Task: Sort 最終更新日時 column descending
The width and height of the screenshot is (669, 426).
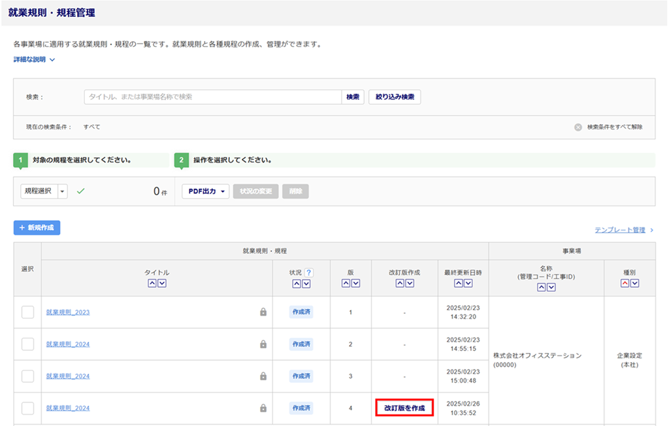Action: tap(468, 283)
